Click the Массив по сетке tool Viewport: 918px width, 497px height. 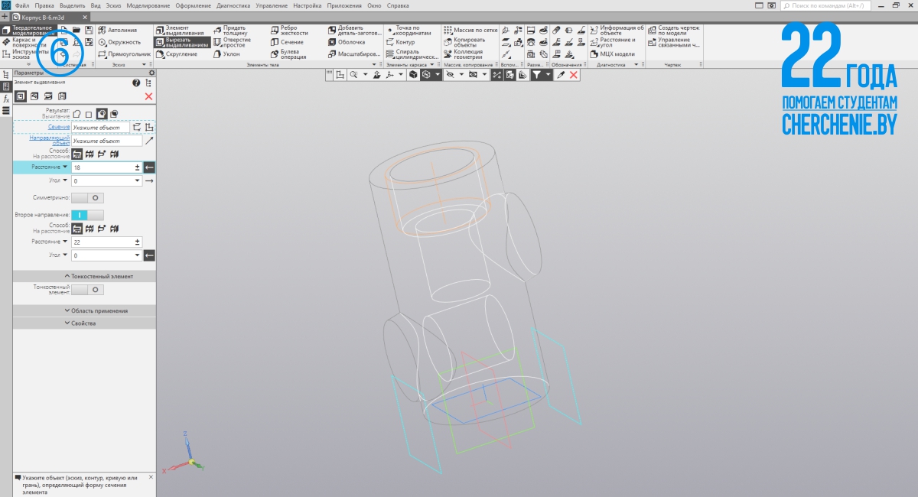click(x=470, y=31)
